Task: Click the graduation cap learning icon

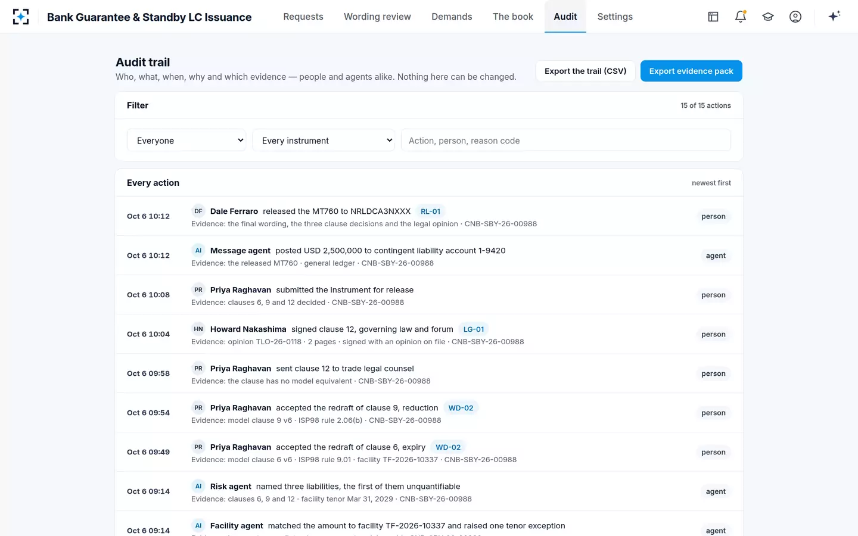Action: [768, 17]
